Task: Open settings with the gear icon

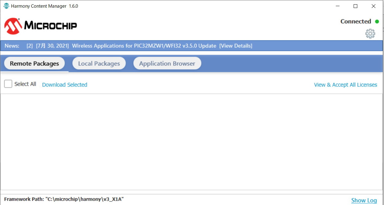Action: [x=370, y=33]
